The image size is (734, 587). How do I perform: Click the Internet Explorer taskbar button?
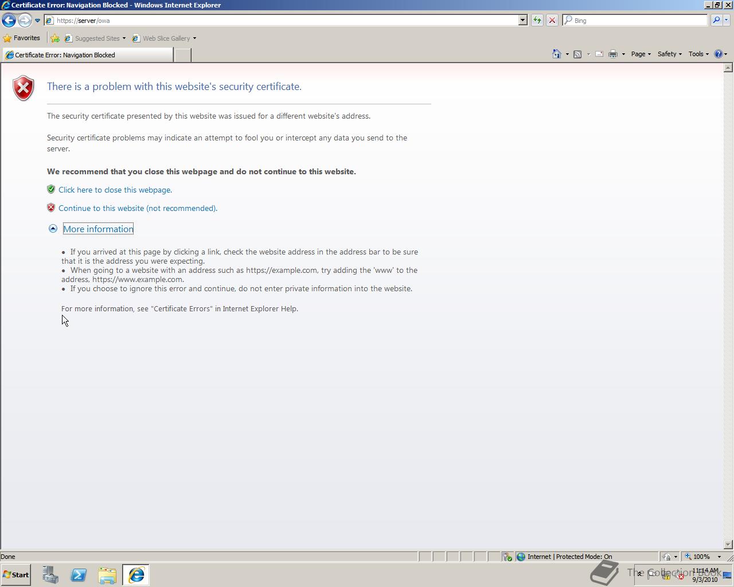click(x=136, y=575)
